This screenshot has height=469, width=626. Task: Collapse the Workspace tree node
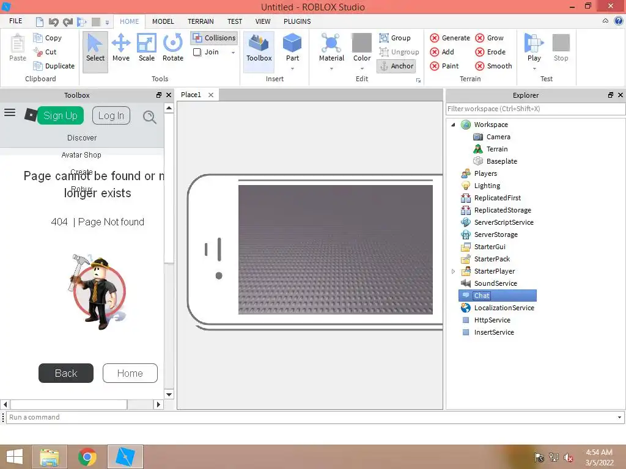pyautogui.click(x=453, y=125)
